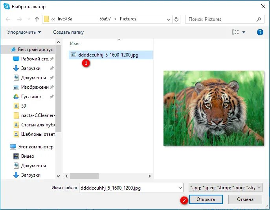Viewport: 270px width, 210px height.
Task: Click the image file type icon
Action: click(x=73, y=55)
